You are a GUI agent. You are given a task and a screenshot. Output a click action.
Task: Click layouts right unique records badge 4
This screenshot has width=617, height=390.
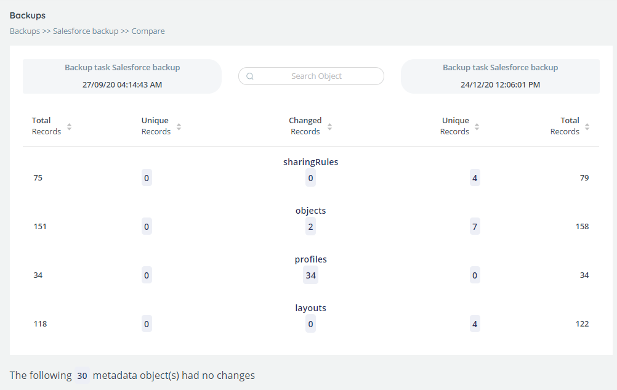[x=475, y=324]
